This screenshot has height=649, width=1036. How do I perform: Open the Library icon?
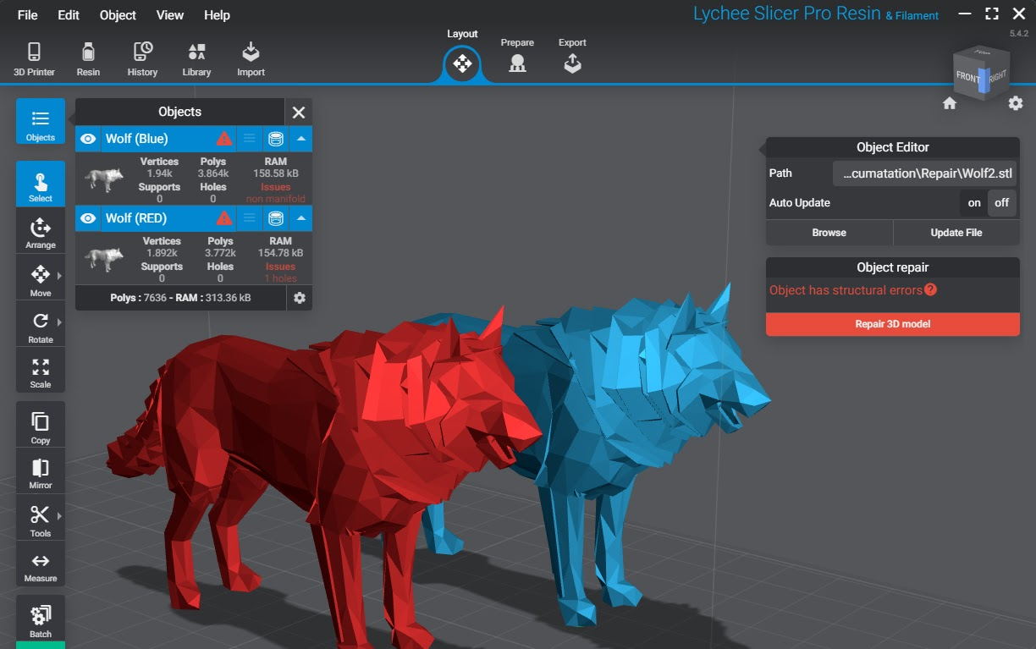[196, 58]
